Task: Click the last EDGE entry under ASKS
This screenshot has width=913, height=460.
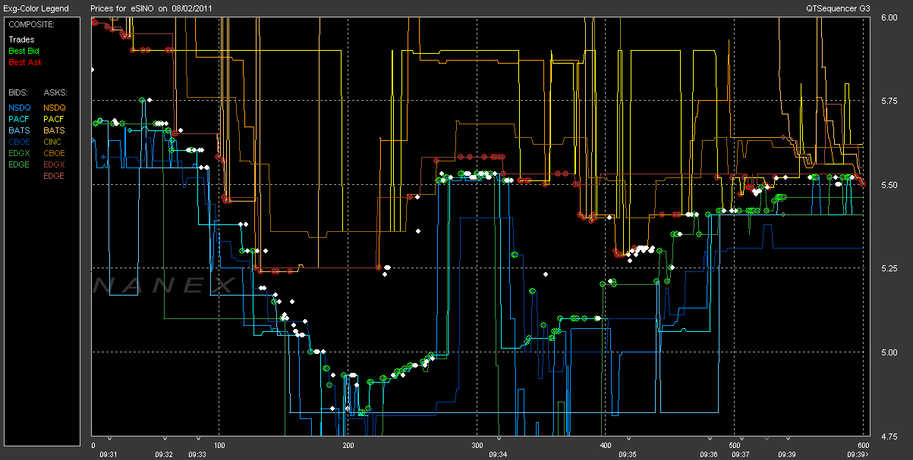Action: pos(54,176)
